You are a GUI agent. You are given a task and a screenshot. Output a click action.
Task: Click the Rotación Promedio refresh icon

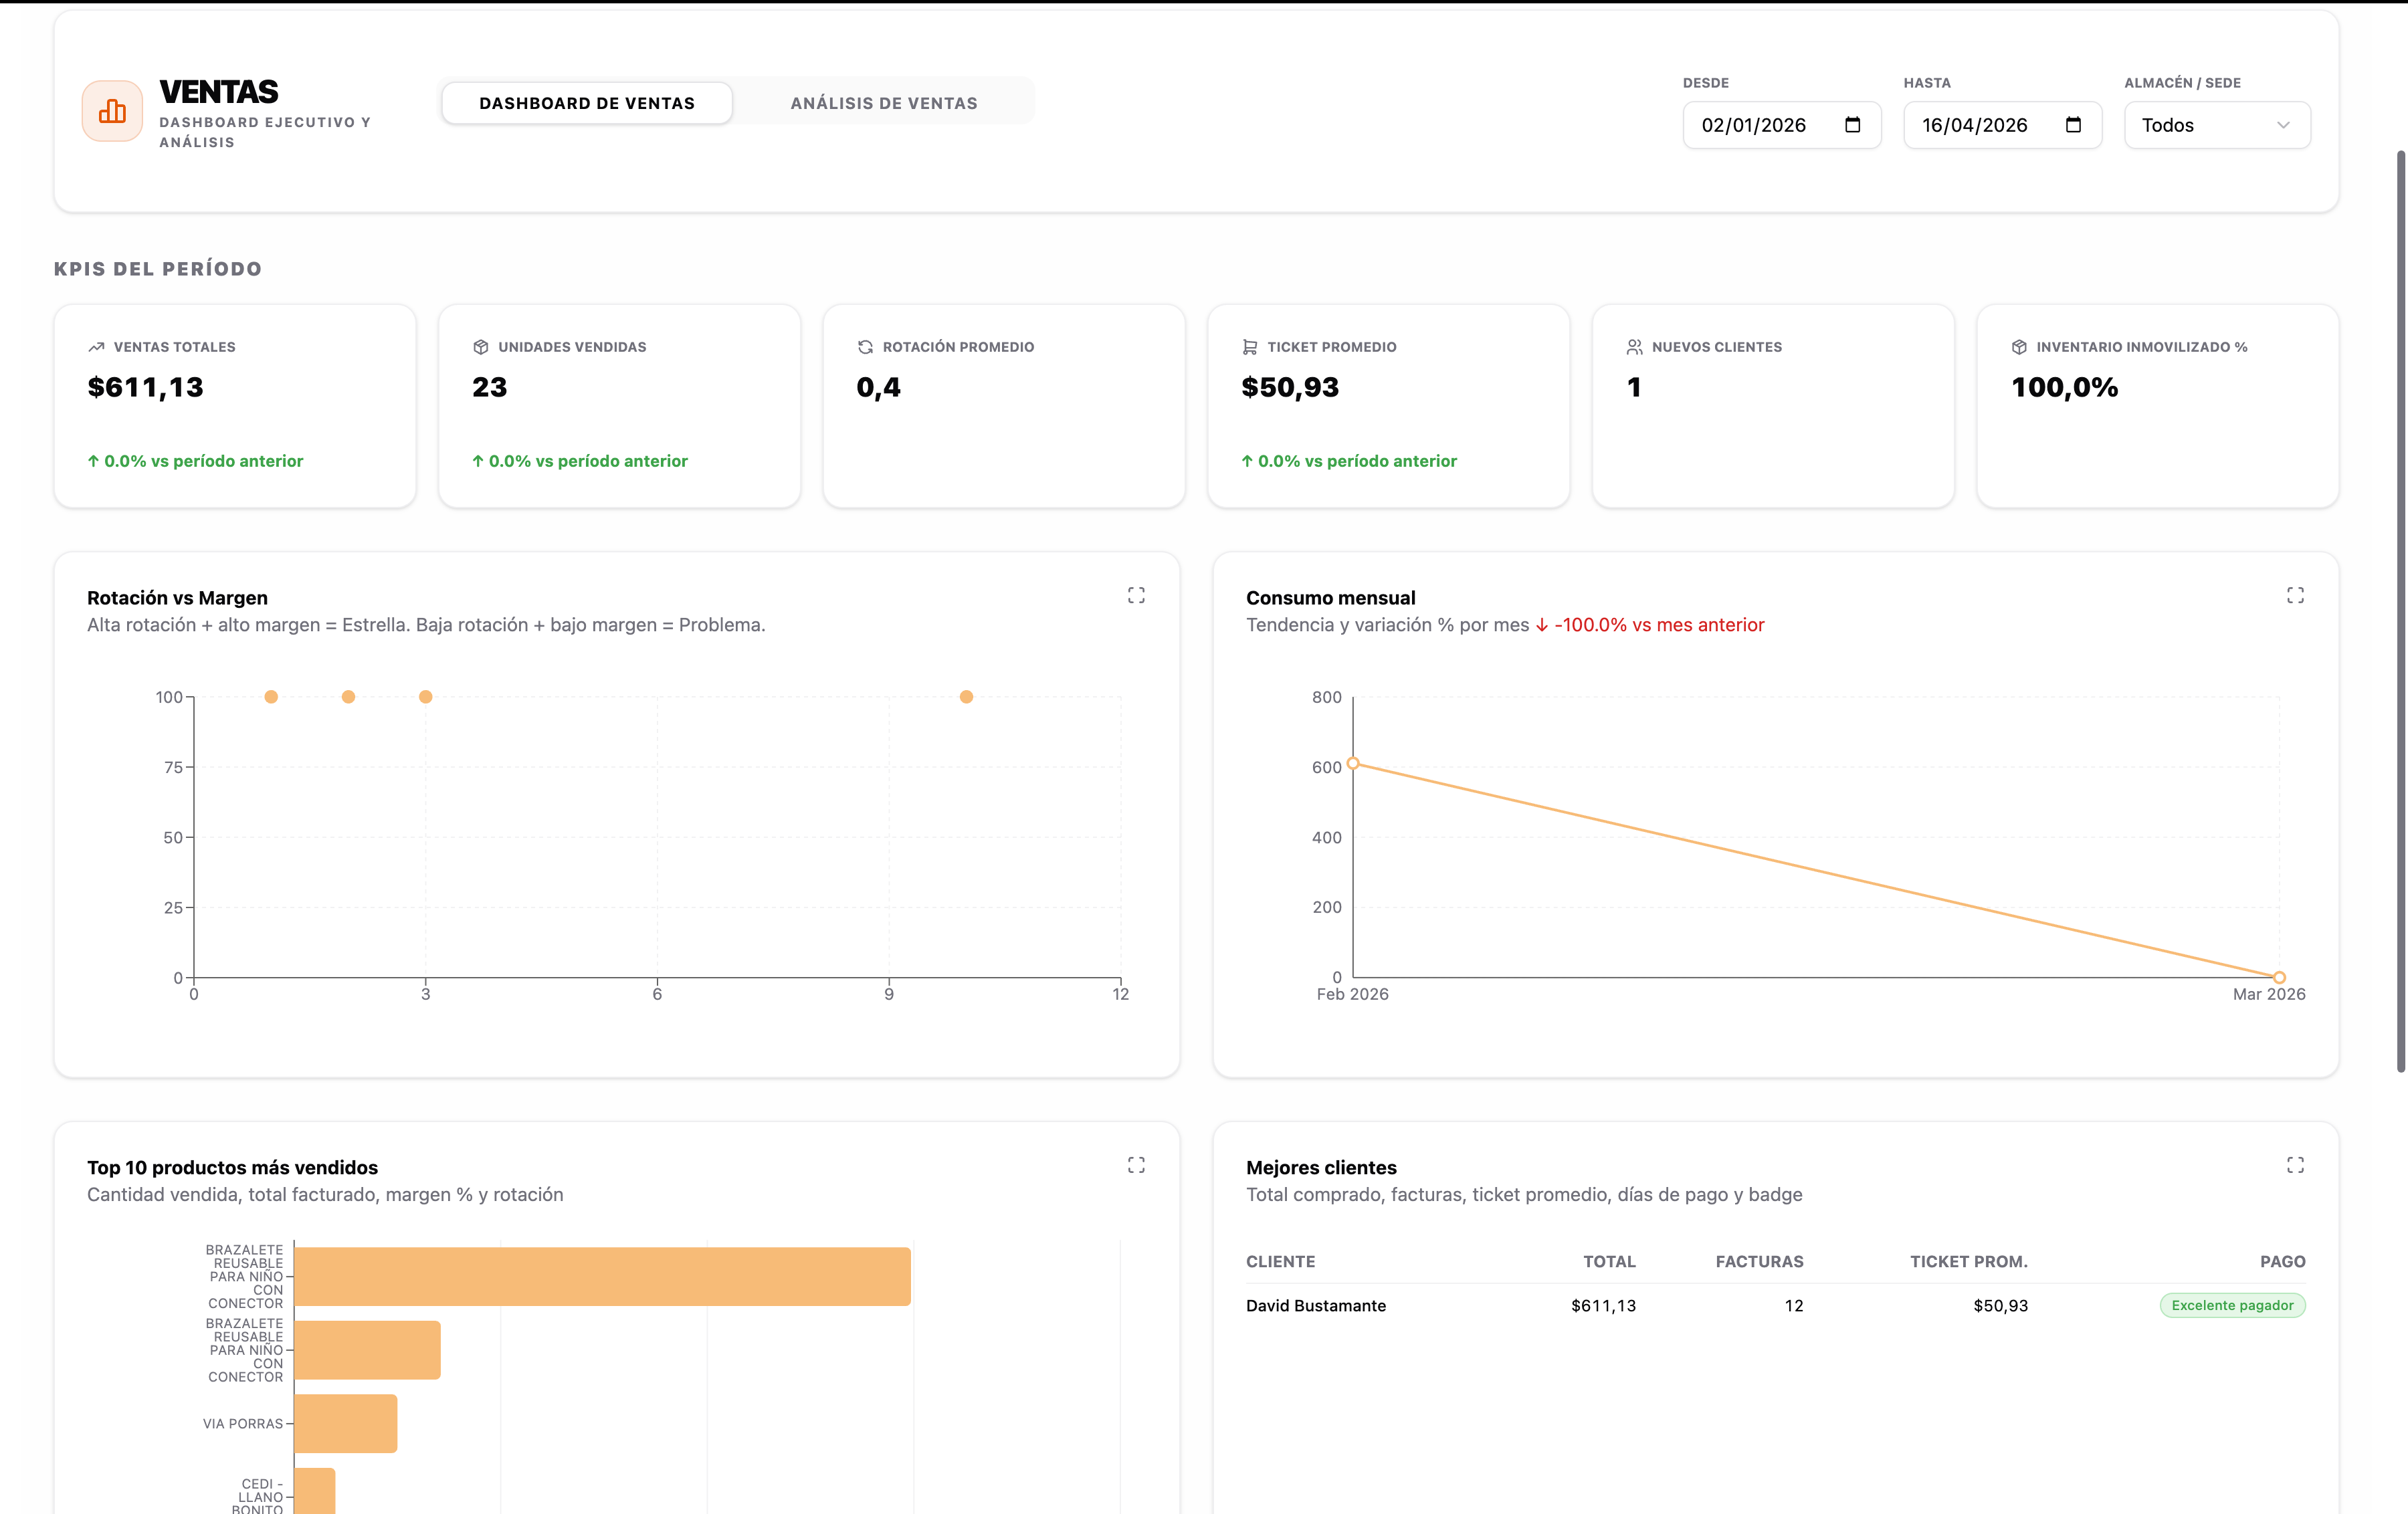(x=865, y=347)
